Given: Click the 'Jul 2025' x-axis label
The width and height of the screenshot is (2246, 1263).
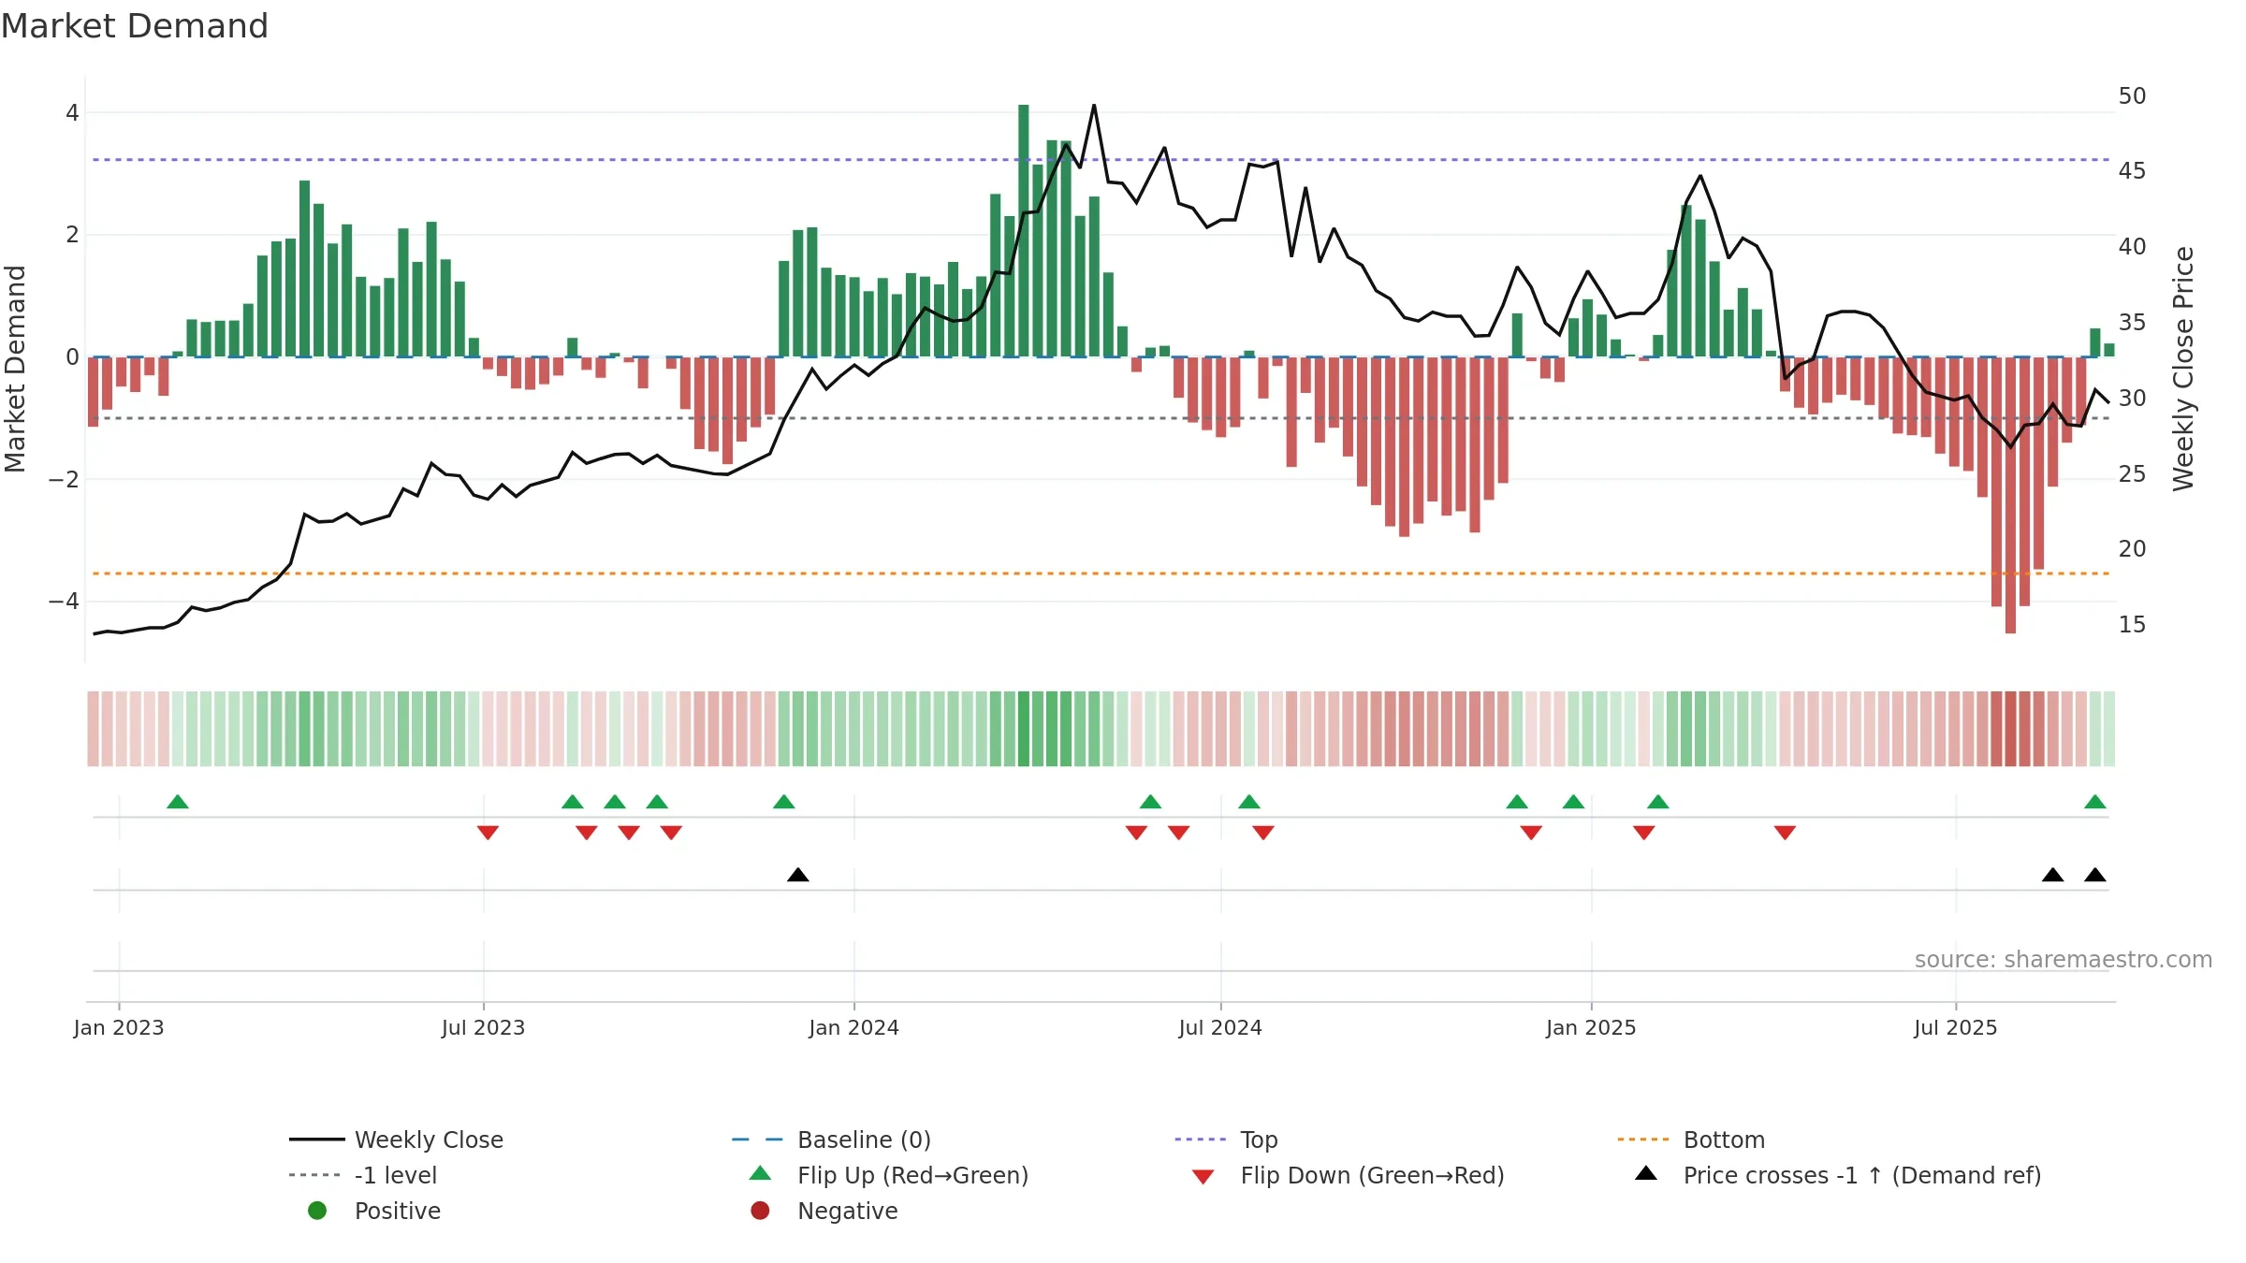Looking at the screenshot, I should pyautogui.click(x=1956, y=1027).
